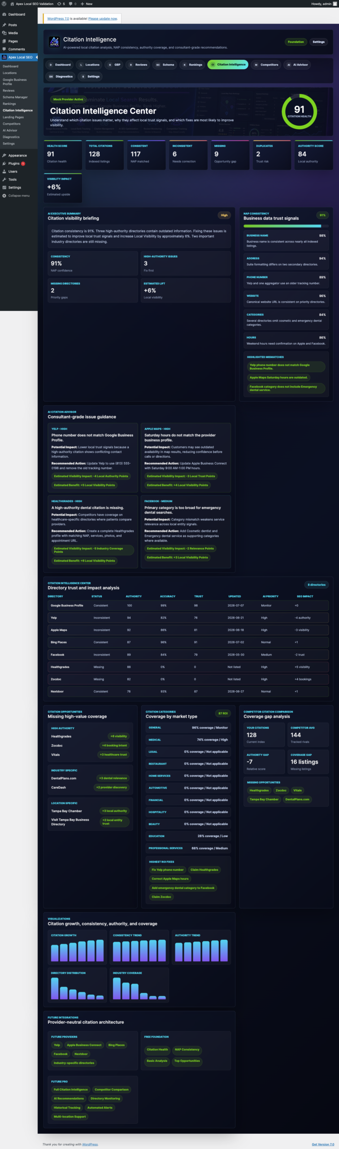Switch to the Locations plugin tab
339x1149 pixels.
click(89, 65)
